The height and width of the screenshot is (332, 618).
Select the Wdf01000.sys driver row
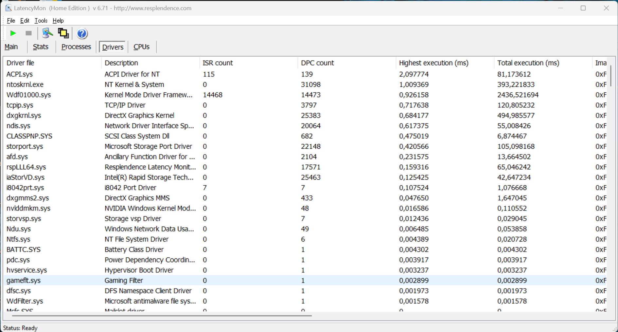pos(29,95)
